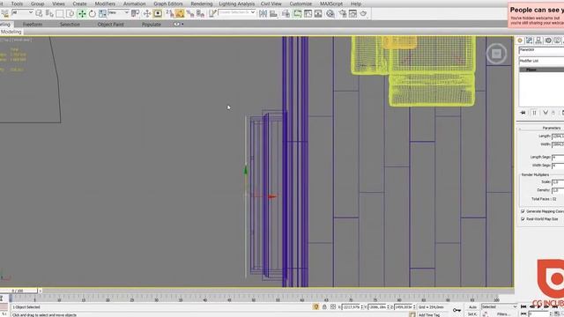Open the selection filter All dropdown
Image resolution: width=564 pixels, height=317 pixels.
coord(22,12)
